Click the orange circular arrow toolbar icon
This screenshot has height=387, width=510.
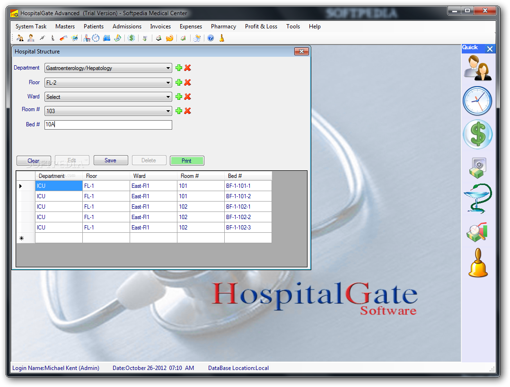point(169,38)
